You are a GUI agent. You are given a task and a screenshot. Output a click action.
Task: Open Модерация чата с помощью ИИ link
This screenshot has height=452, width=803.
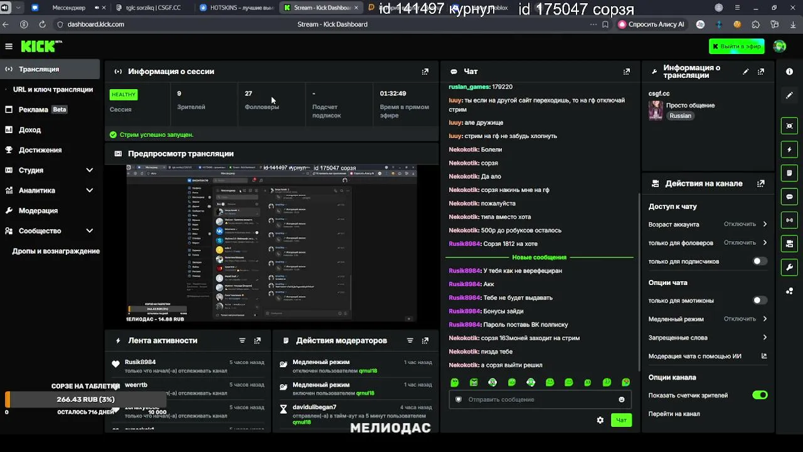pyautogui.click(x=708, y=356)
